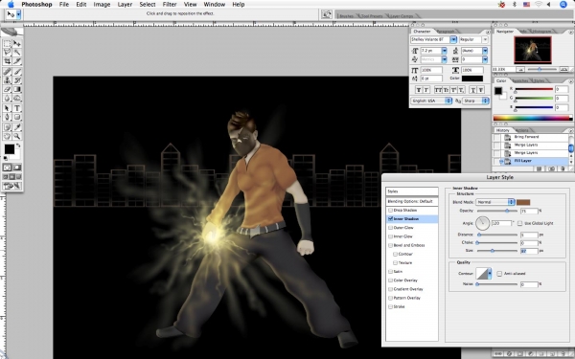Open the leading (Auto) dropdown

485,51
